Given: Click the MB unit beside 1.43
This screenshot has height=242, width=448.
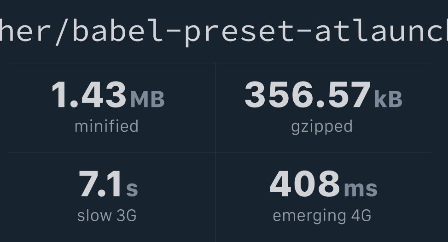Looking at the screenshot, I should [x=147, y=99].
